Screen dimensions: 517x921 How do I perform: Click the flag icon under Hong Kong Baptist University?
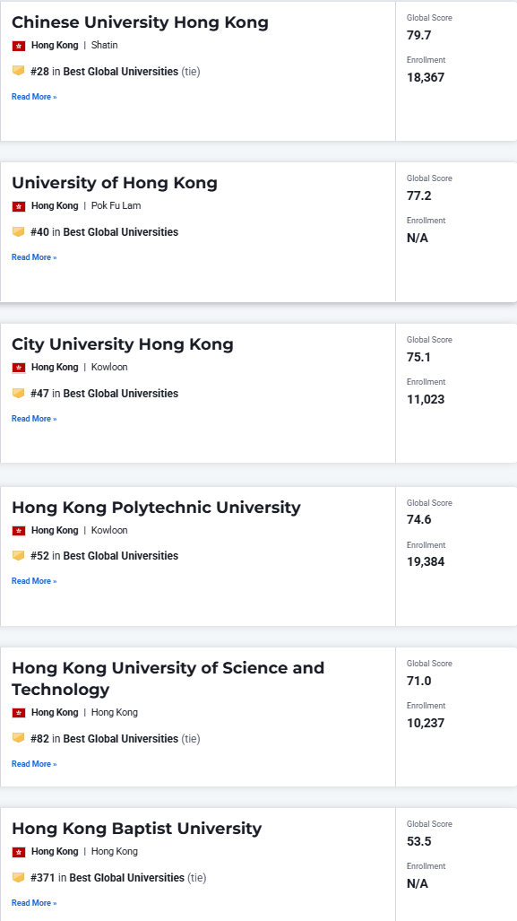[x=19, y=852]
